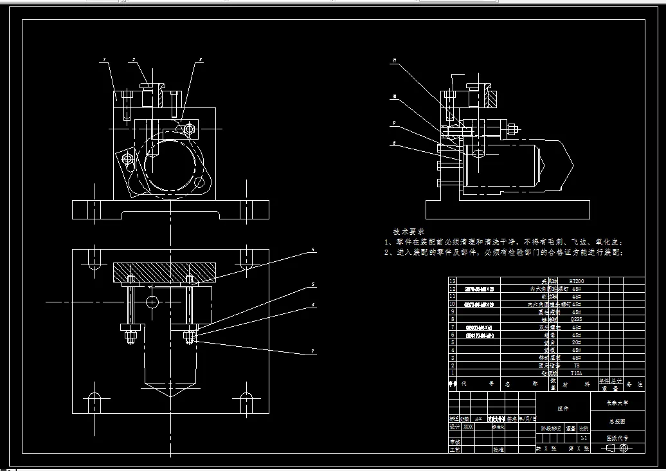The width and height of the screenshot is (666, 471).
Task: Click the 设计 label in title block
Action: tap(455, 427)
